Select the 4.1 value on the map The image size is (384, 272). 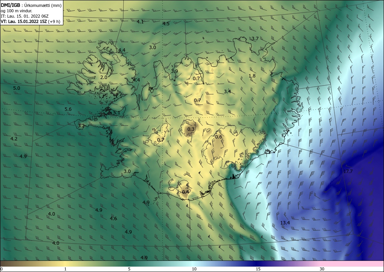[x=140, y=22]
